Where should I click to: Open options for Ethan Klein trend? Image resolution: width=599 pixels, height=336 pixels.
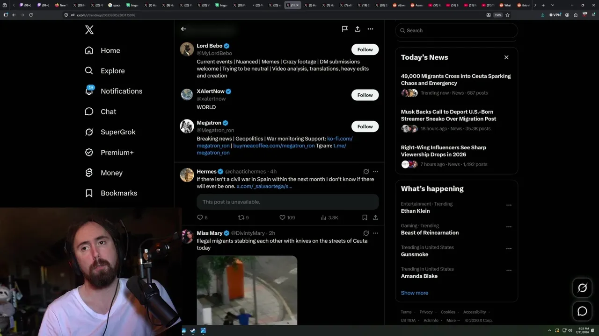coord(509,205)
